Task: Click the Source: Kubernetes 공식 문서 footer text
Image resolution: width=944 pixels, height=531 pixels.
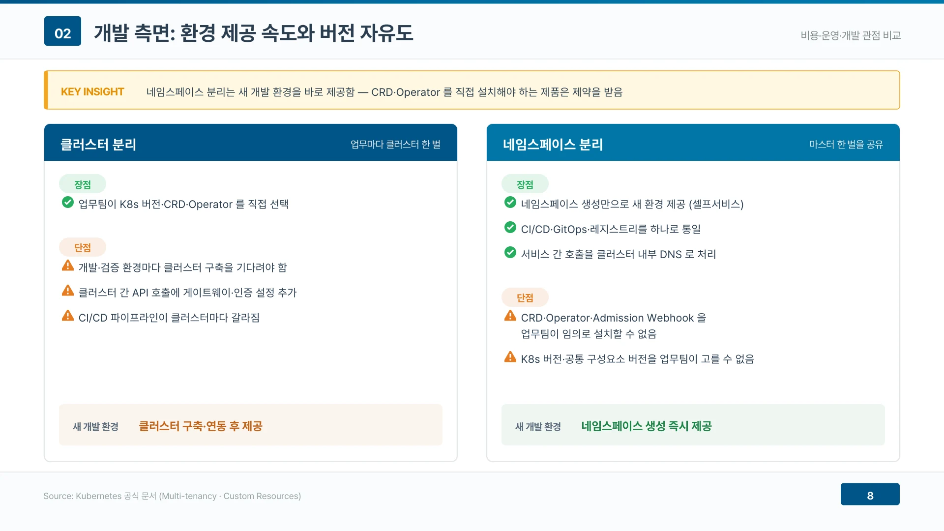Action: click(172, 496)
